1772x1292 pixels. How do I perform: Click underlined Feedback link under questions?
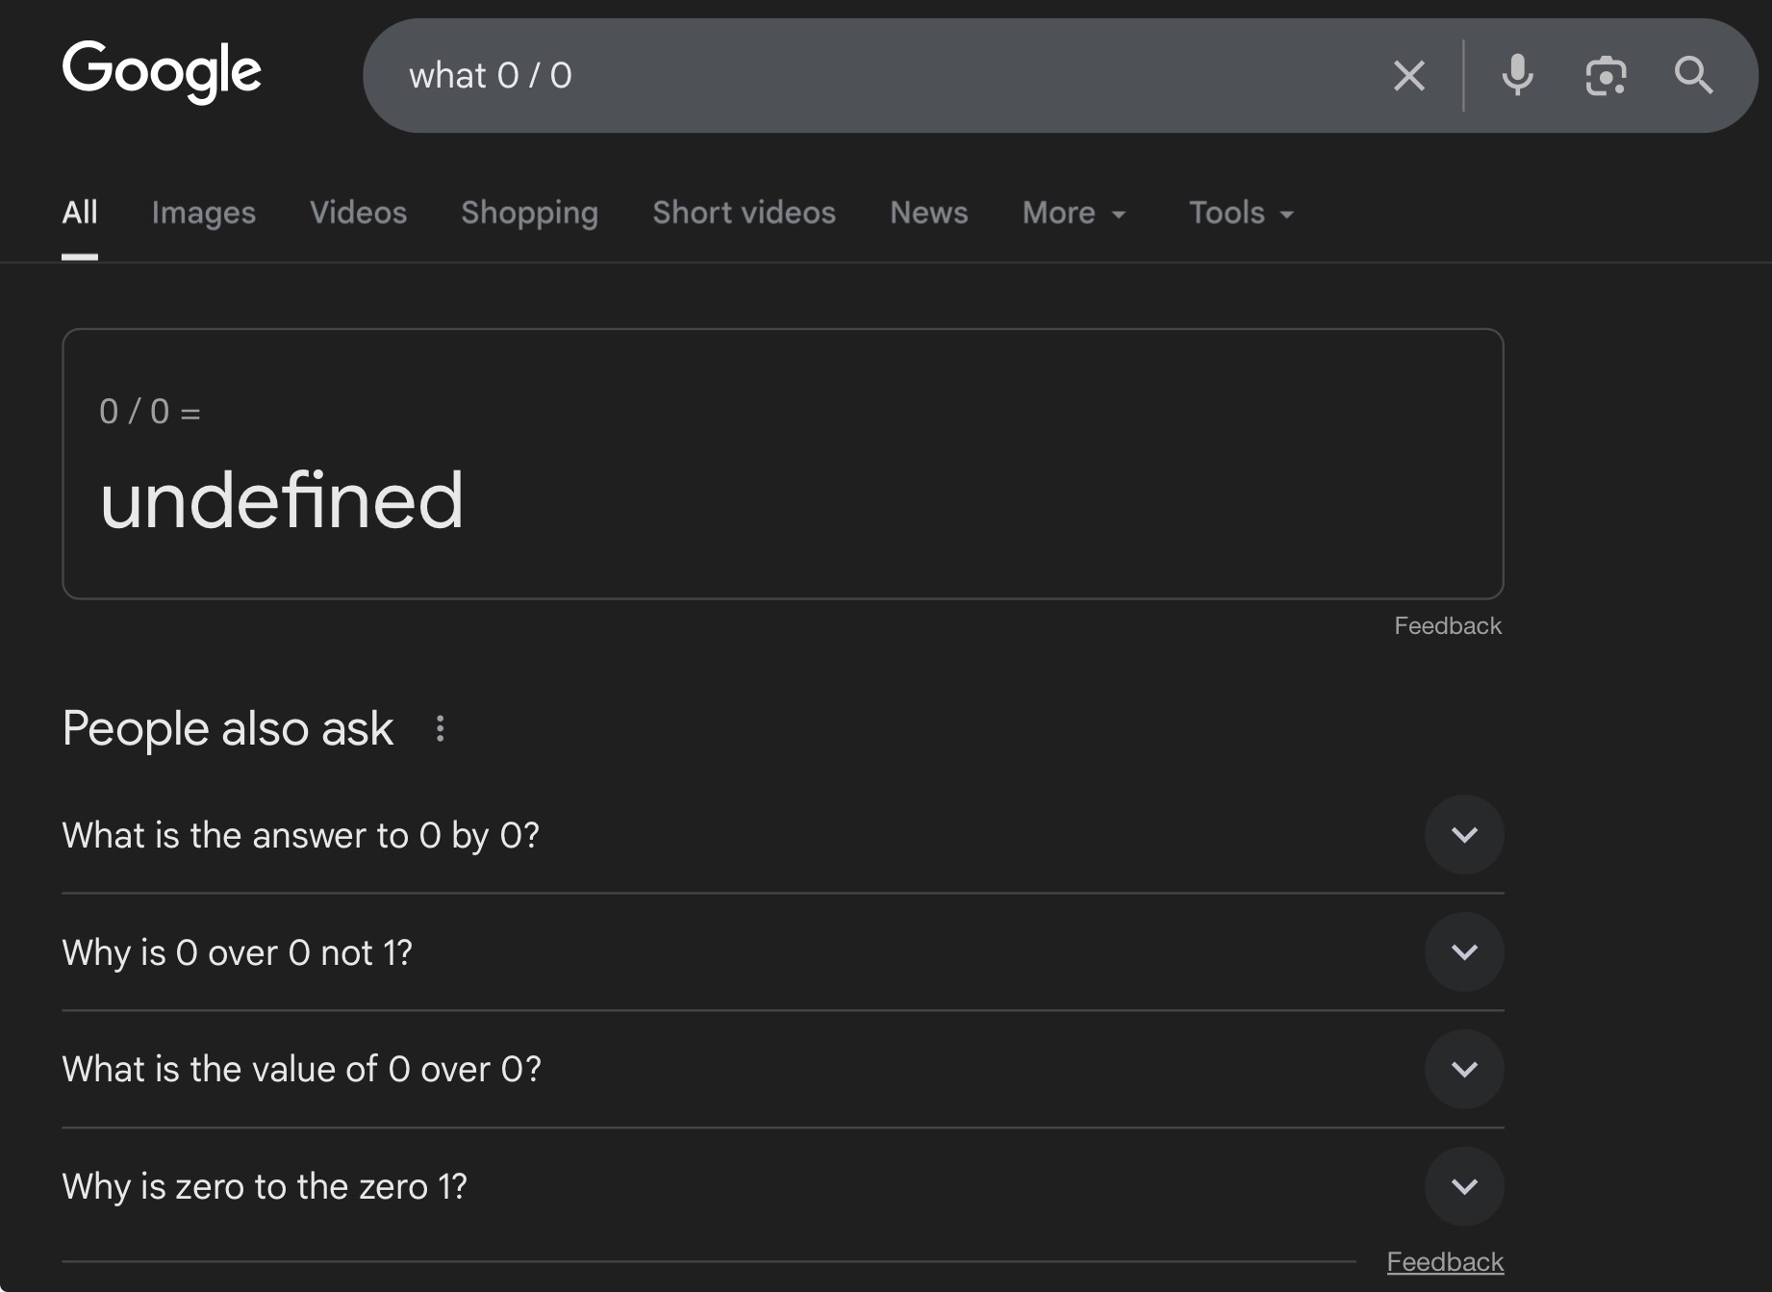[1444, 1261]
